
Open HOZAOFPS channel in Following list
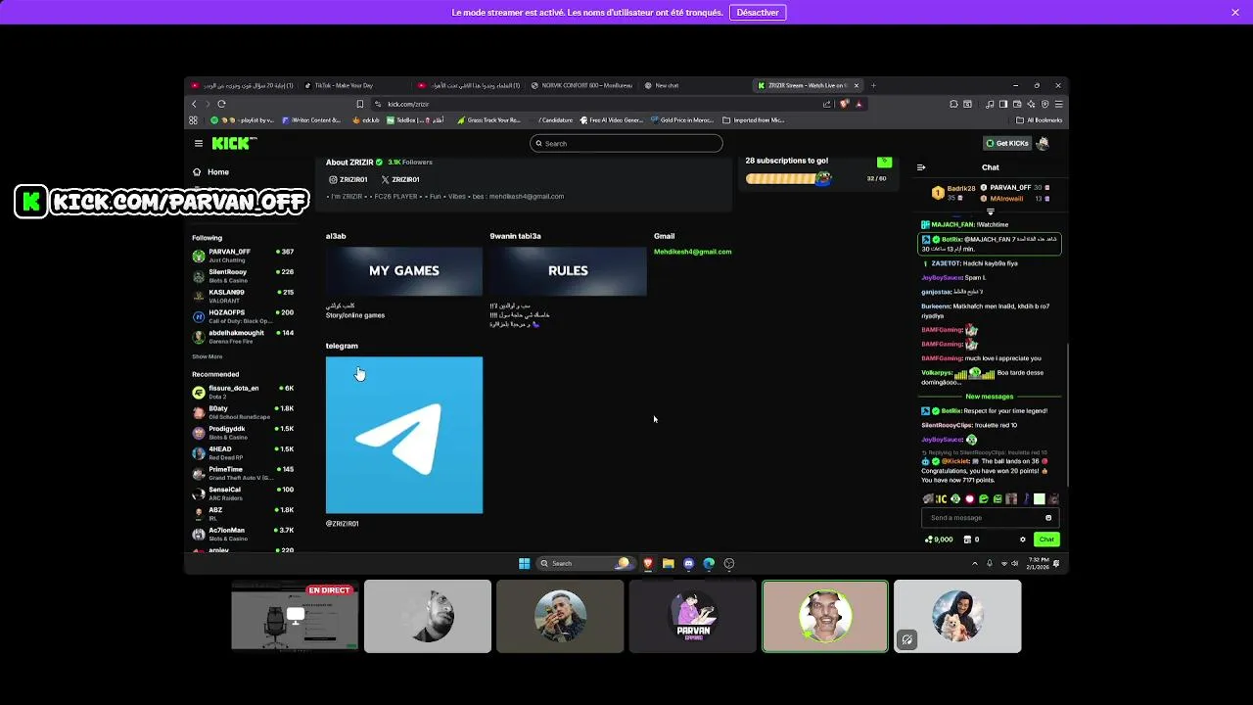coord(243,316)
